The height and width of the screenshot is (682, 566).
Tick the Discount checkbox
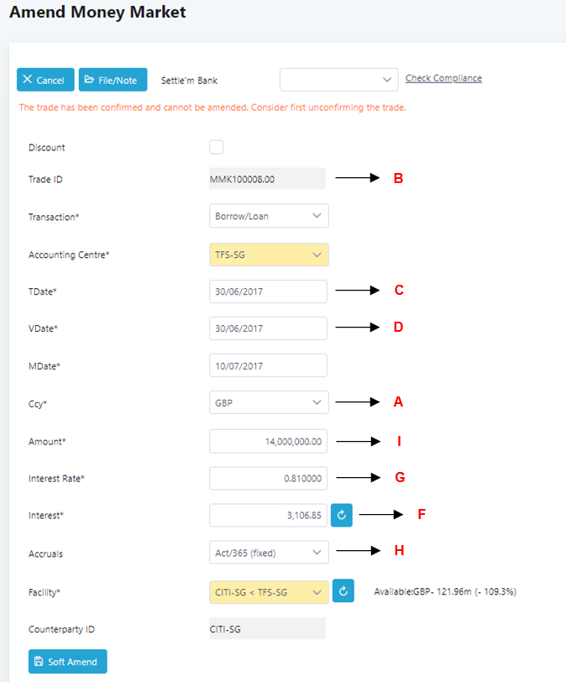click(x=217, y=147)
